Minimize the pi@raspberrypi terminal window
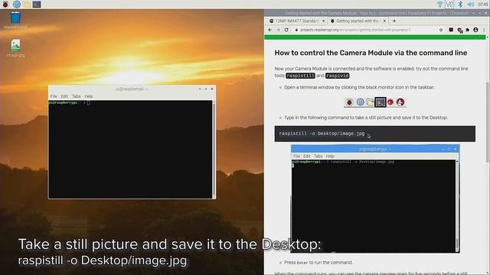 pyautogui.click(x=200, y=89)
